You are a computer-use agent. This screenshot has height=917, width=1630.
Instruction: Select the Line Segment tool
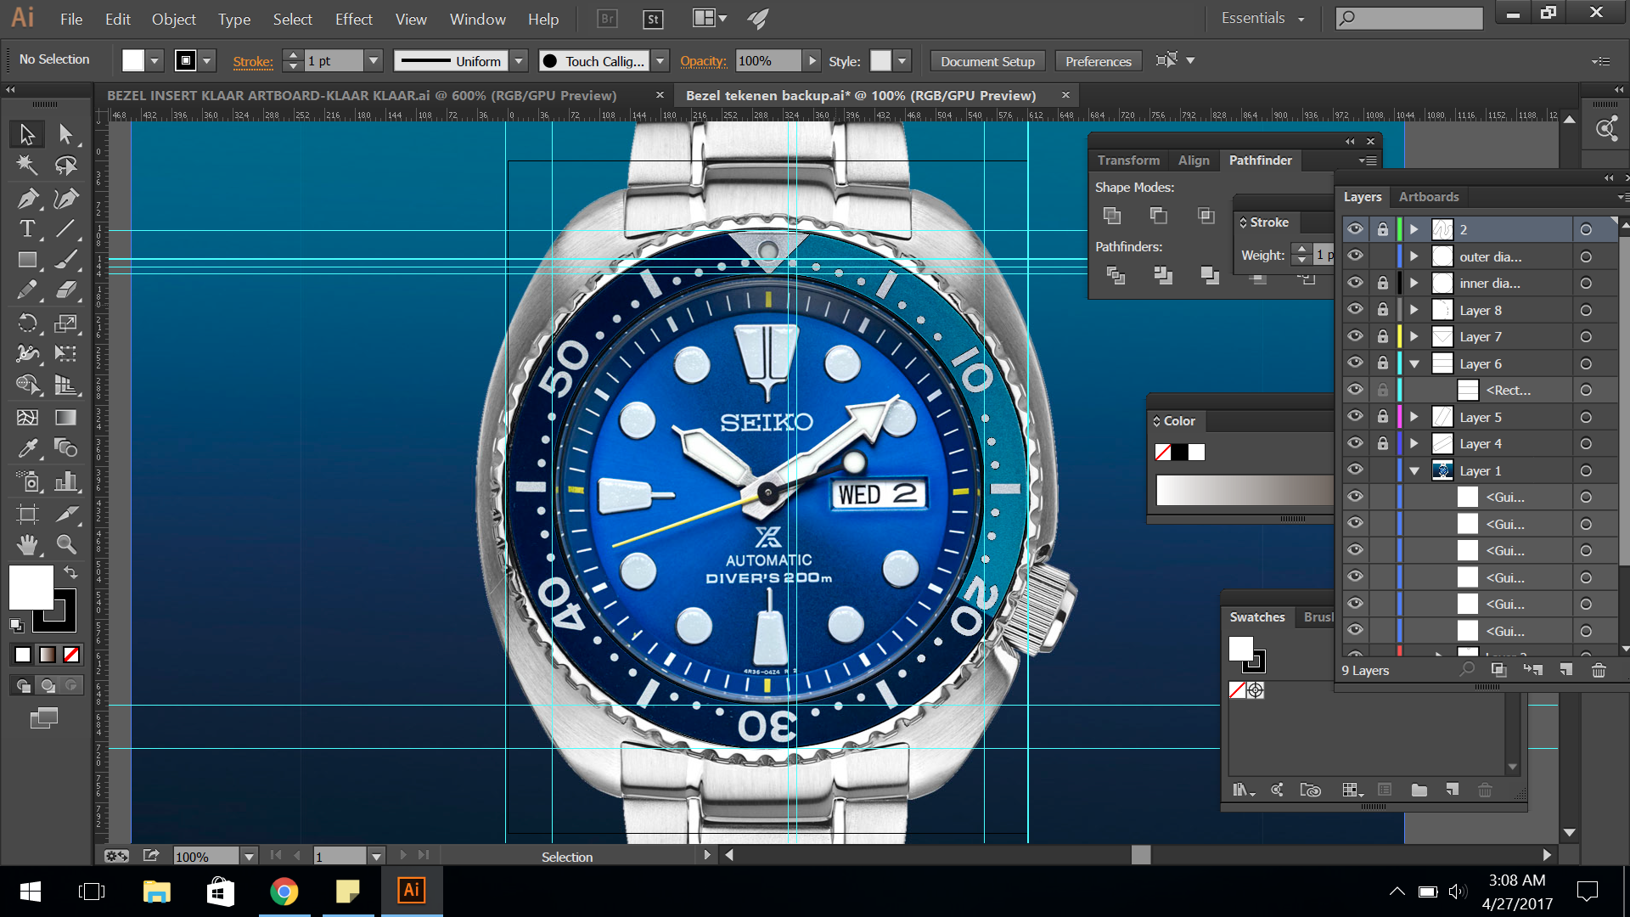coord(65,228)
